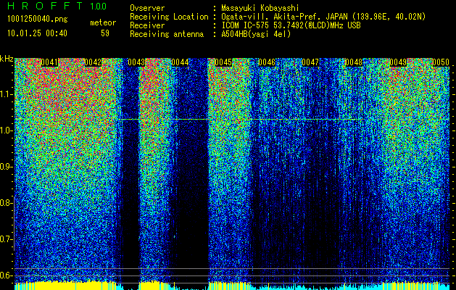The height and width of the screenshot is (290, 456).
Task: Click the 1.1 frequency axis label
Action: (x=6, y=94)
